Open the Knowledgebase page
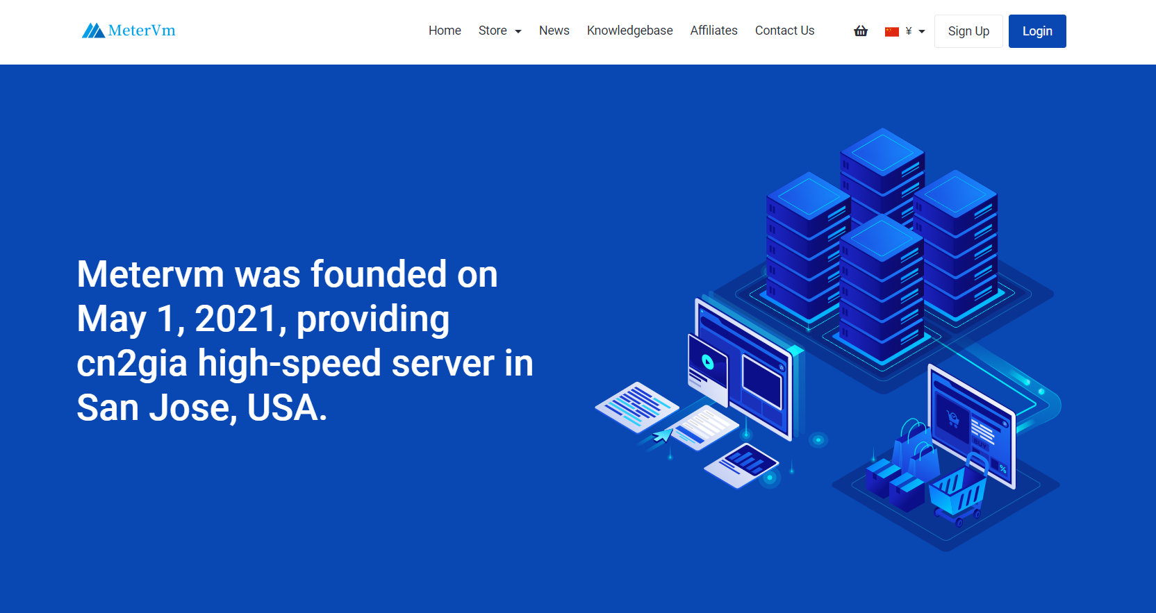Screen dimensions: 1156x613 coord(630,31)
